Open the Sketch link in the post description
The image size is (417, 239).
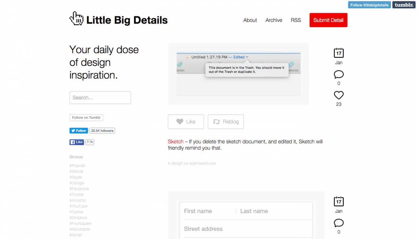(x=175, y=142)
